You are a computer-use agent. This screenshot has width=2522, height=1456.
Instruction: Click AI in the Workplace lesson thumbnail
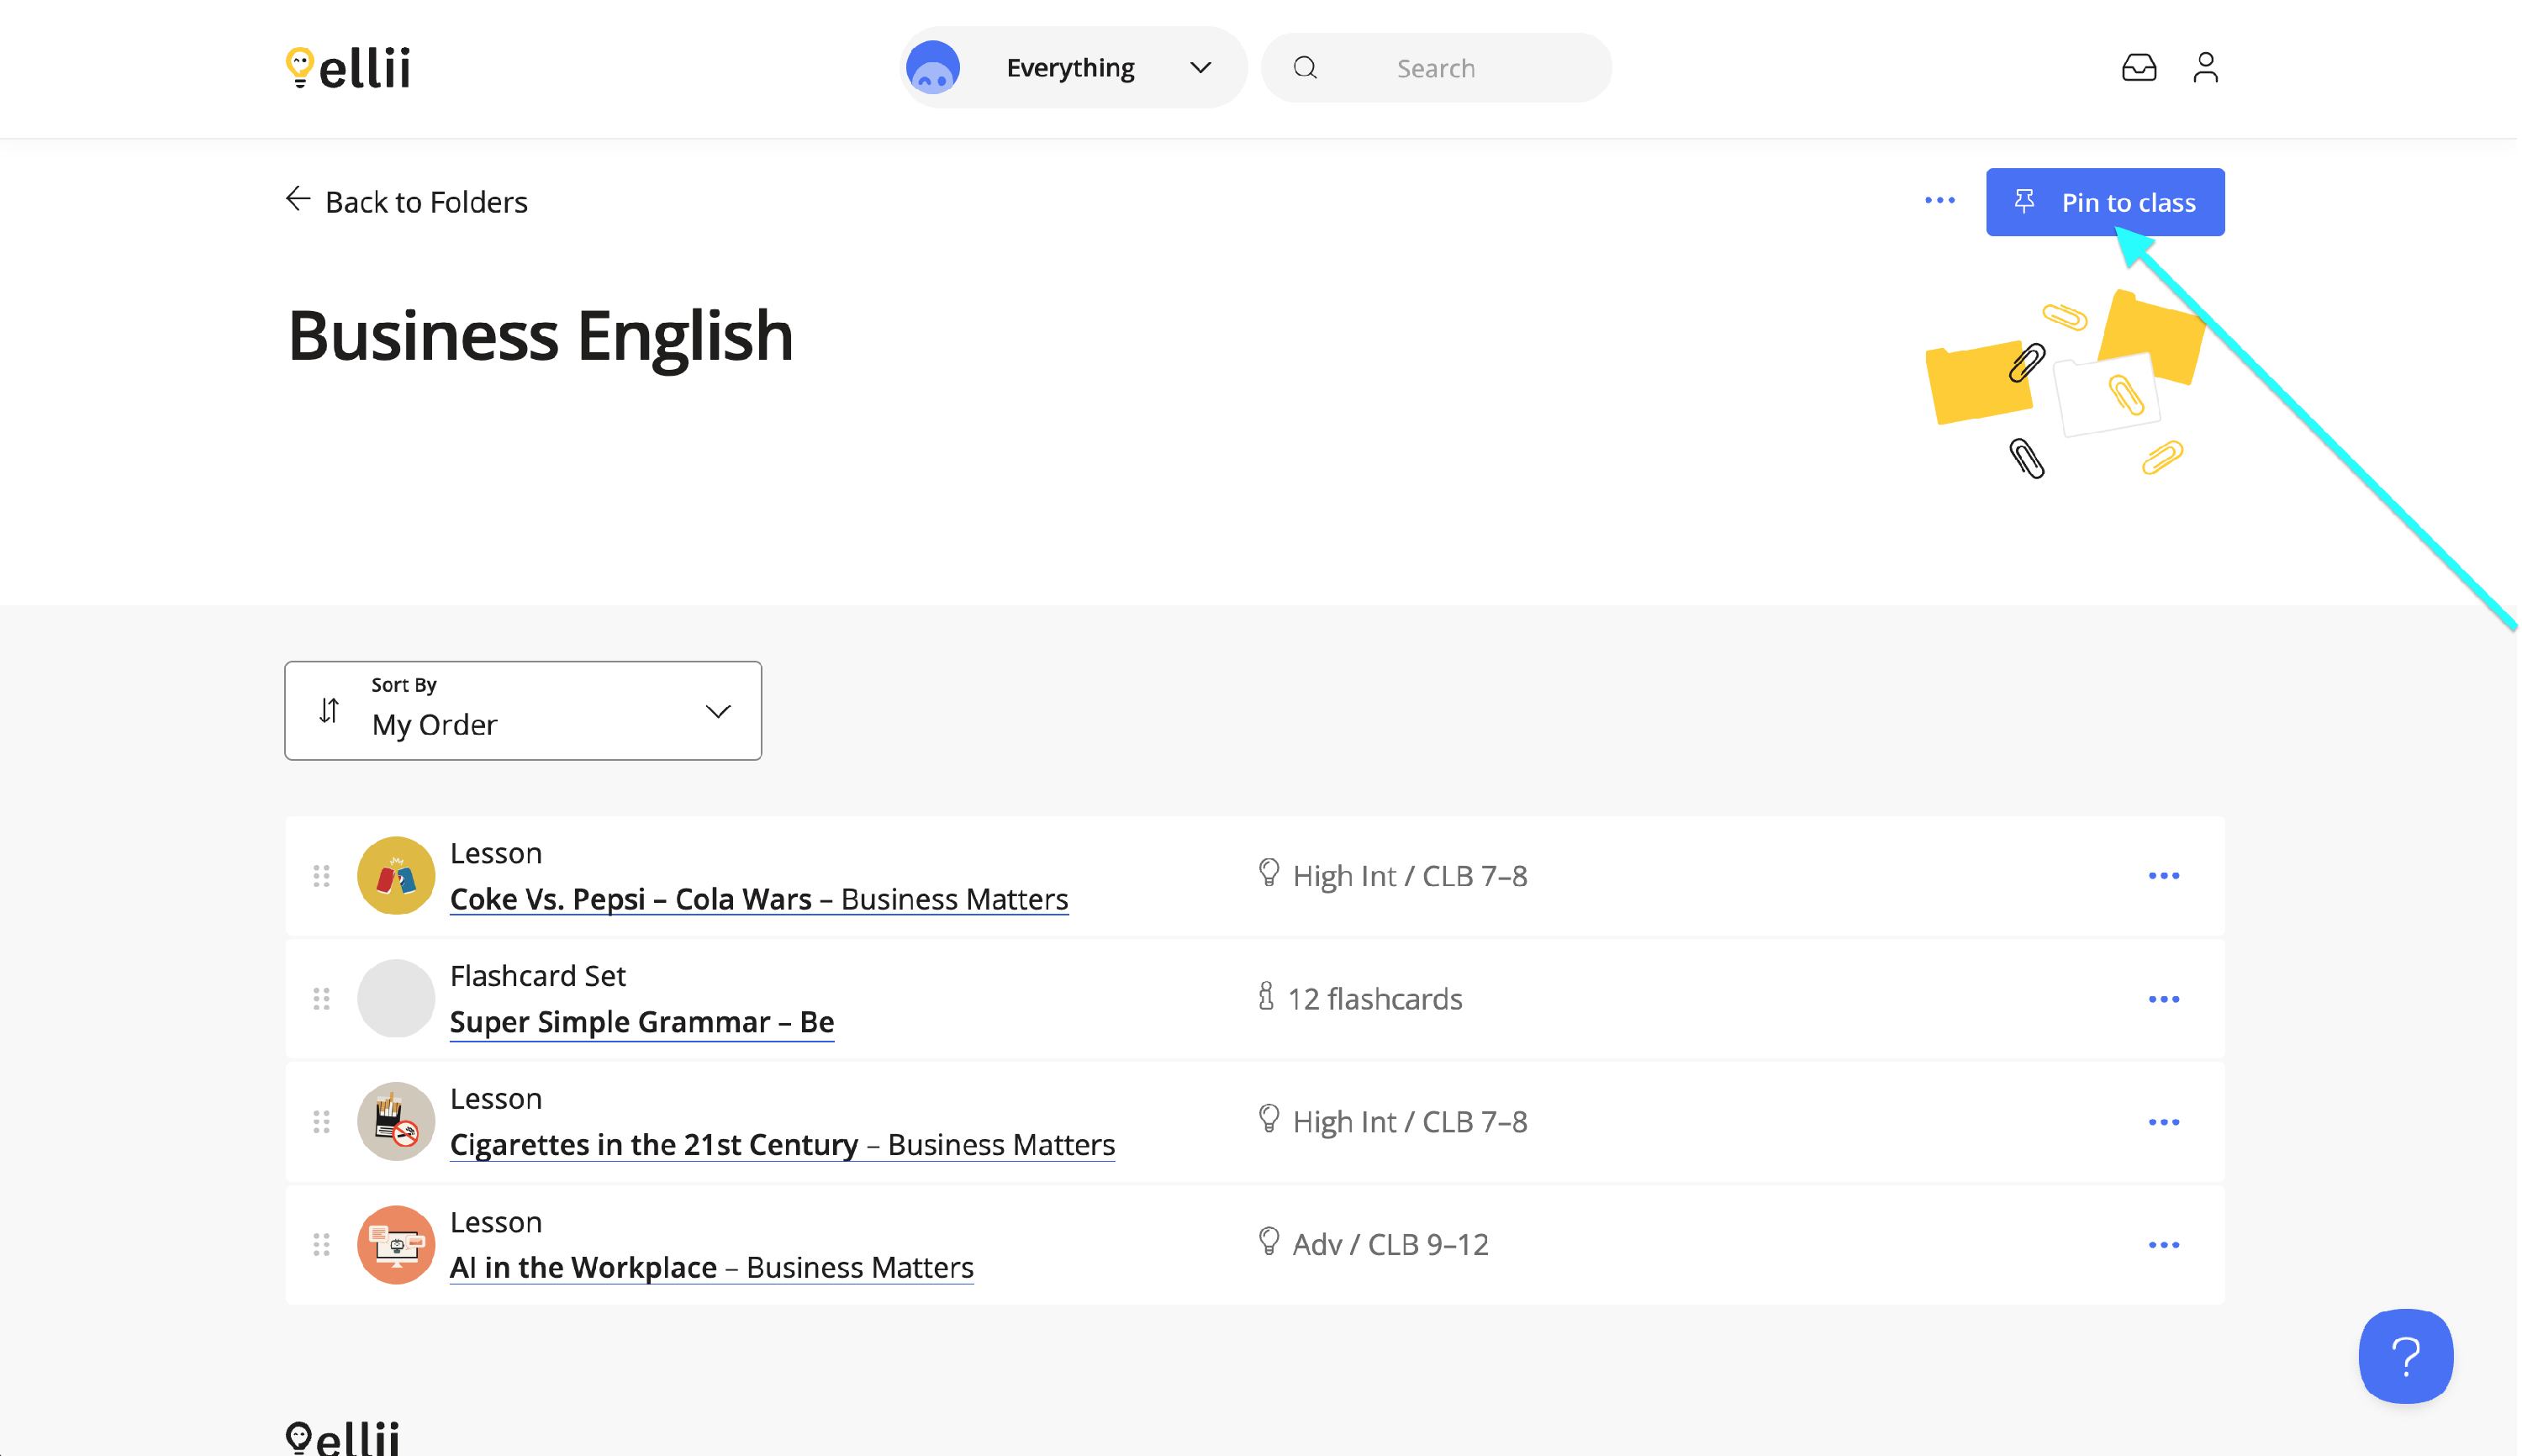point(396,1245)
